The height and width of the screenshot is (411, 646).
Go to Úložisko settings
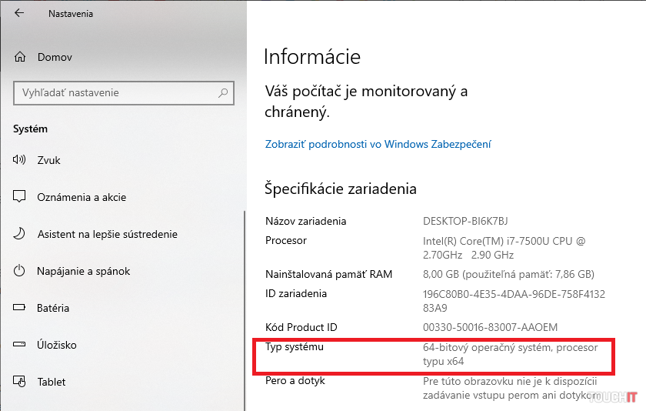tap(56, 345)
